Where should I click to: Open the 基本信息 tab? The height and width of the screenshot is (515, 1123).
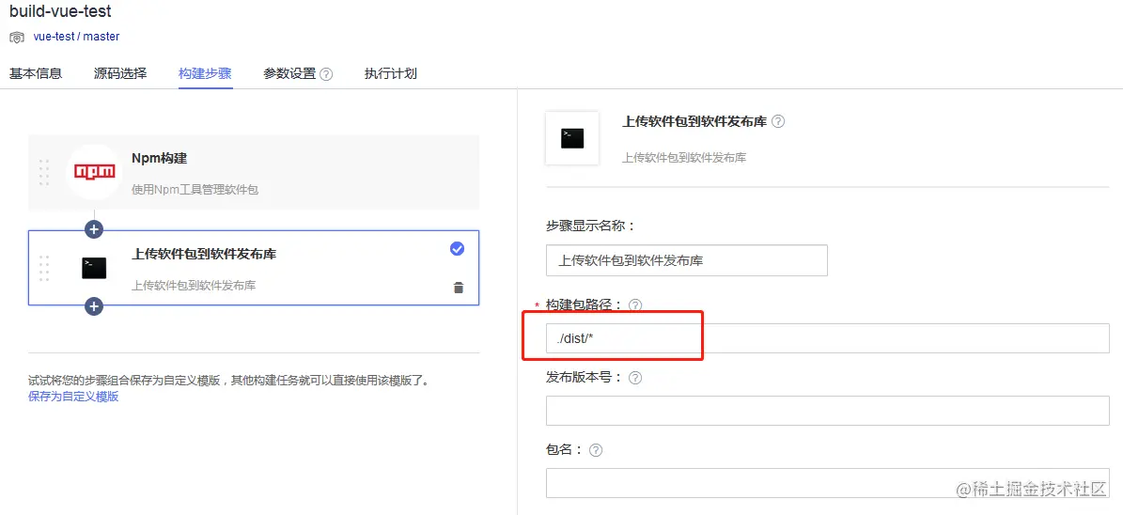36,73
